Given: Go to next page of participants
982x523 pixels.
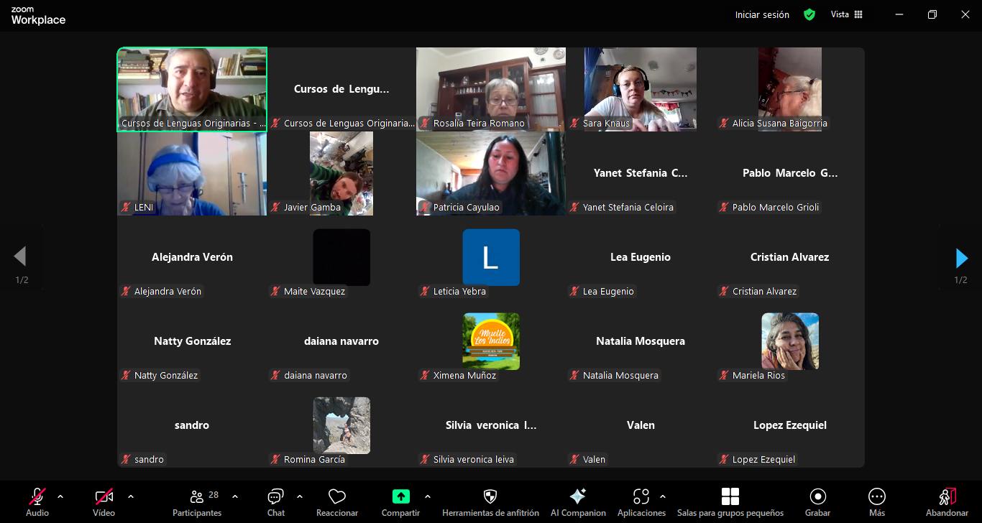Looking at the screenshot, I should [961, 258].
